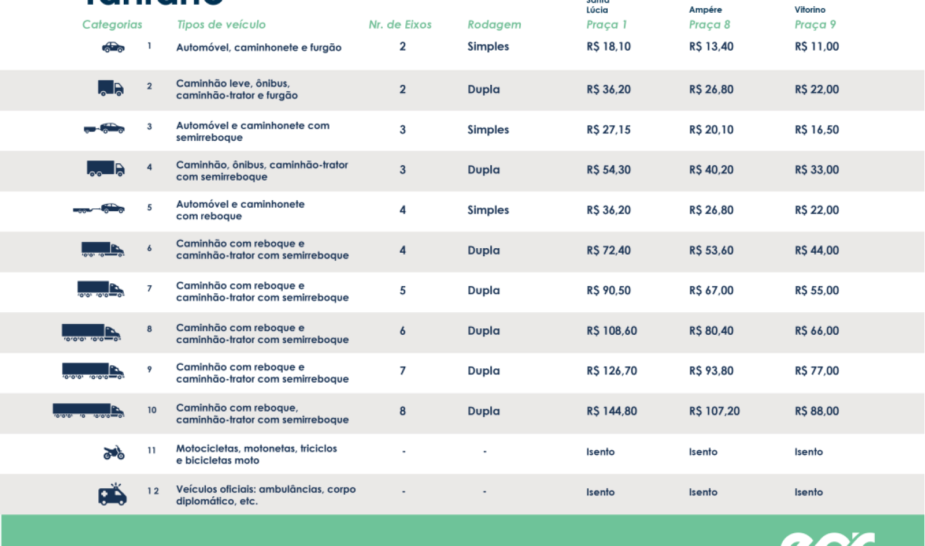
Task: Click the Rodagem column header
Action: point(495,24)
